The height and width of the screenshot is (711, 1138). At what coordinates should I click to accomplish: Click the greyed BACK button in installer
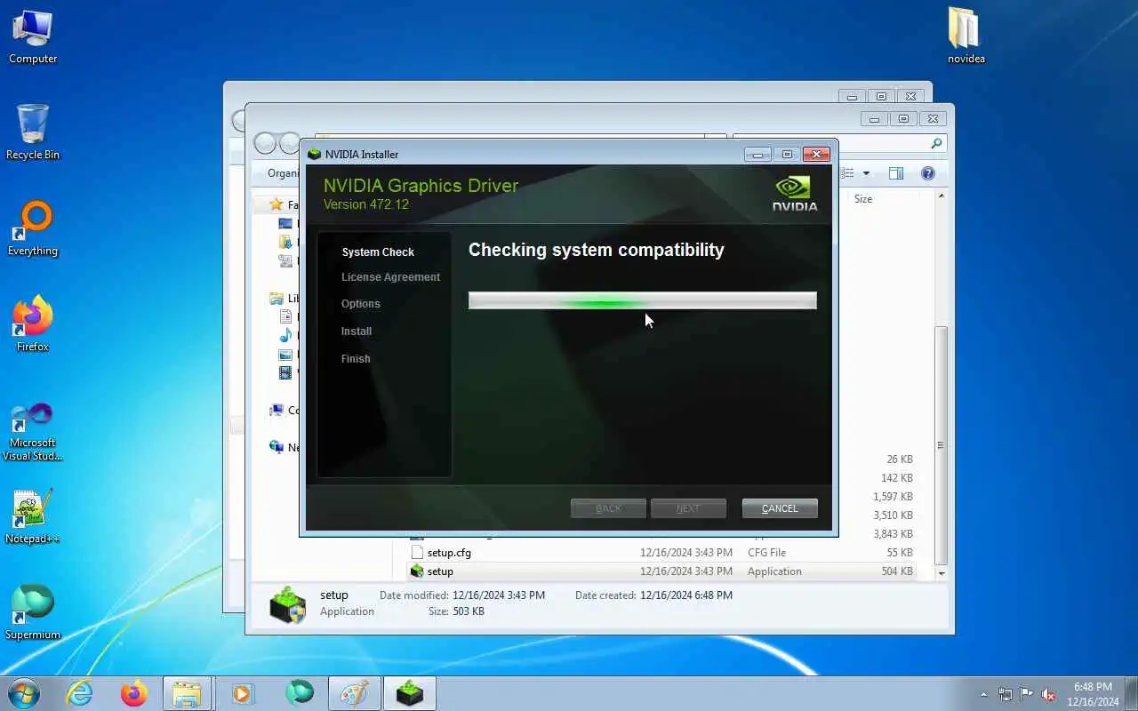coord(608,508)
